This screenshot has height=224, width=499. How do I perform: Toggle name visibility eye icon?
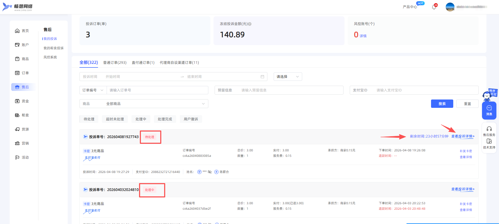coord(210,172)
